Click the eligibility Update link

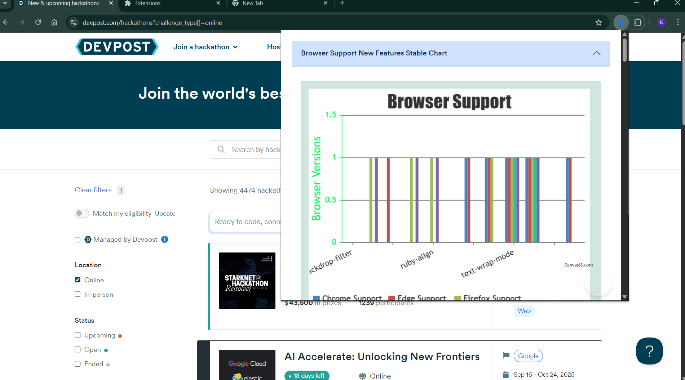click(x=165, y=214)
